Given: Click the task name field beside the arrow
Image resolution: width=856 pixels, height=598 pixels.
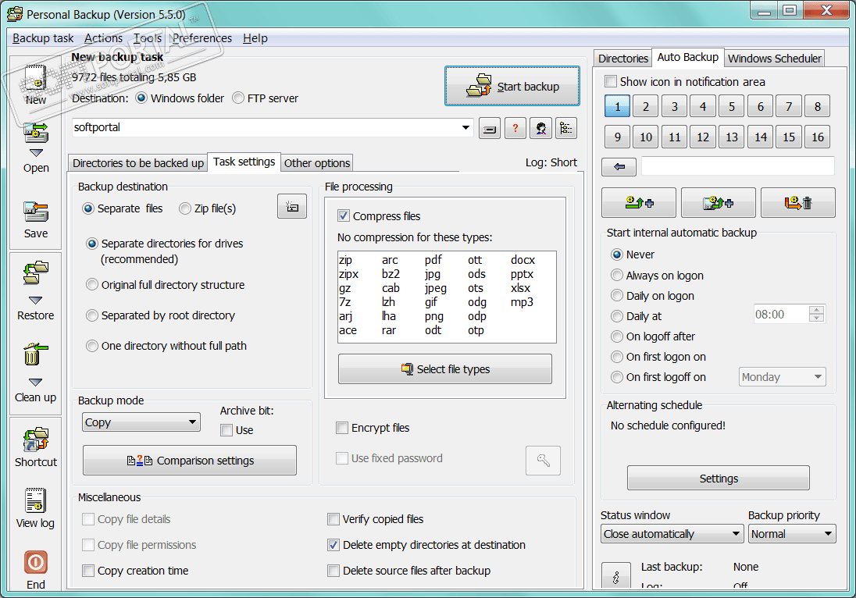Looking at the screenshot, I should click(x=738, y=166).
